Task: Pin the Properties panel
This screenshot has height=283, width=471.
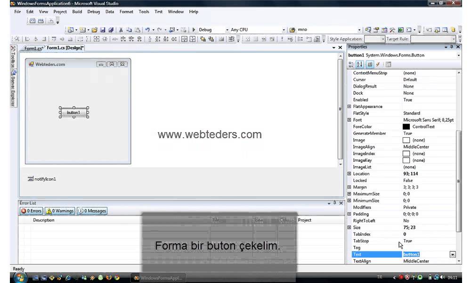Action: click(x=452, y=47)
